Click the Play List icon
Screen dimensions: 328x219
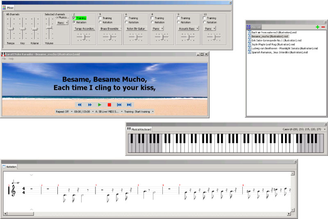248,27
